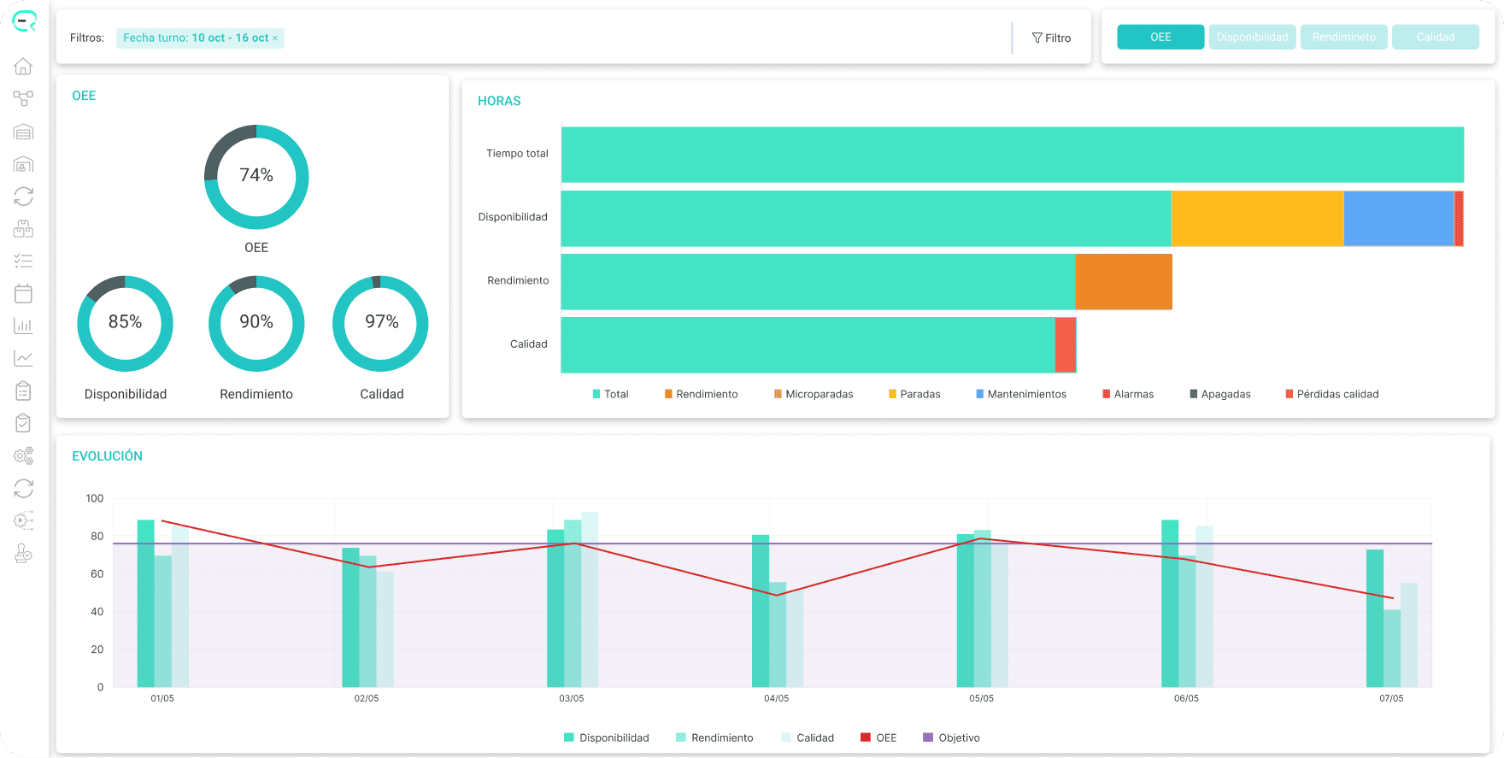Image resolution: width=1504 pixels, height=758 pixels.
Task: Select the bar chart sidebar icon
Action: pyautogui.click(x=24, y=326)
